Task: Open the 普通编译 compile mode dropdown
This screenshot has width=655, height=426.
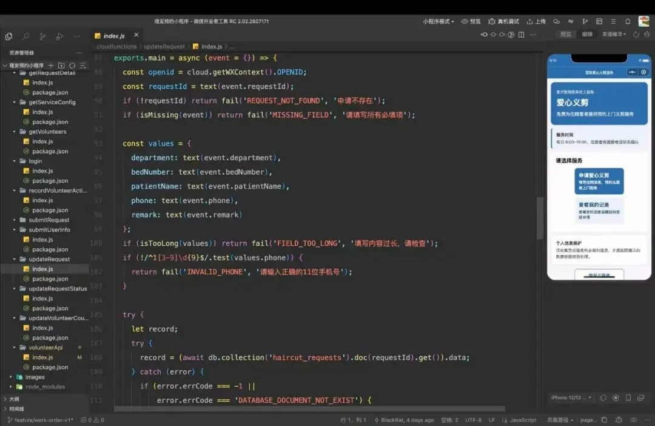Action: pos(614,34)
